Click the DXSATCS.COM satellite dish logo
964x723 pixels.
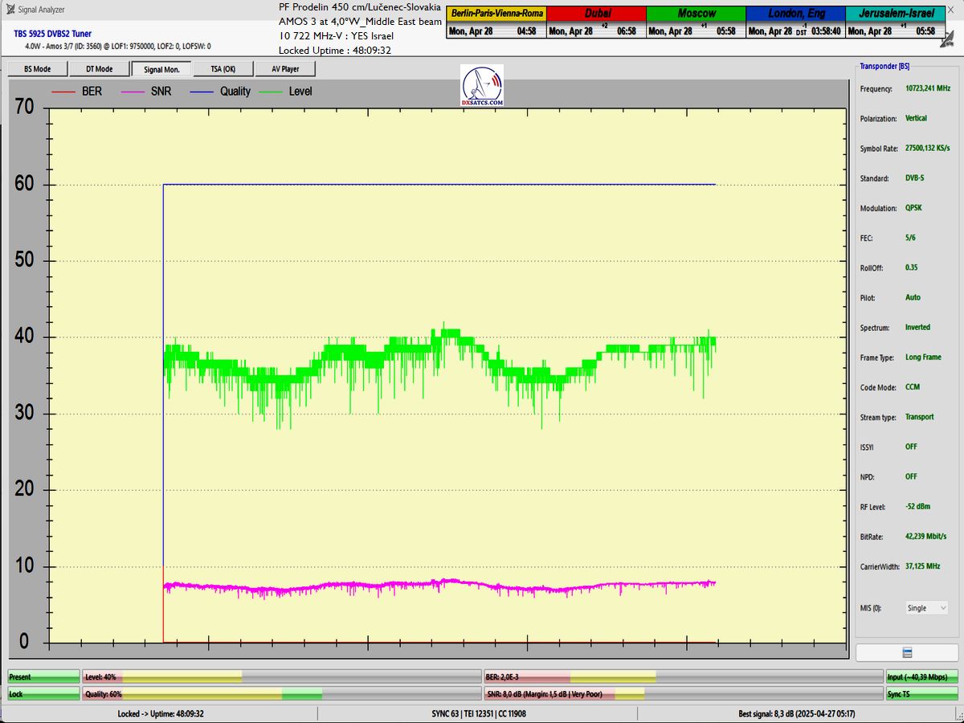(482, 85)
